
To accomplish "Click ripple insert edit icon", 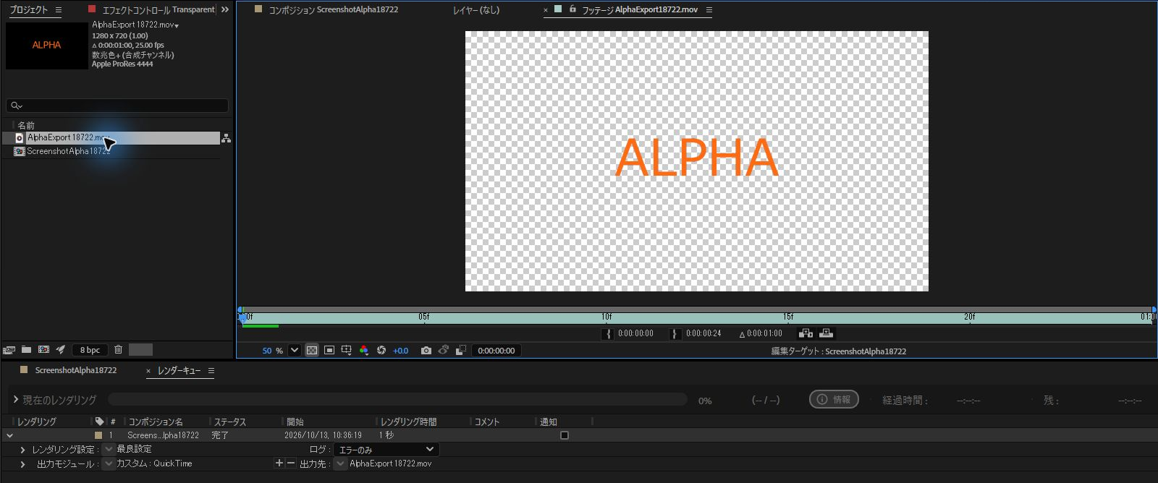I will pos(806,333).
